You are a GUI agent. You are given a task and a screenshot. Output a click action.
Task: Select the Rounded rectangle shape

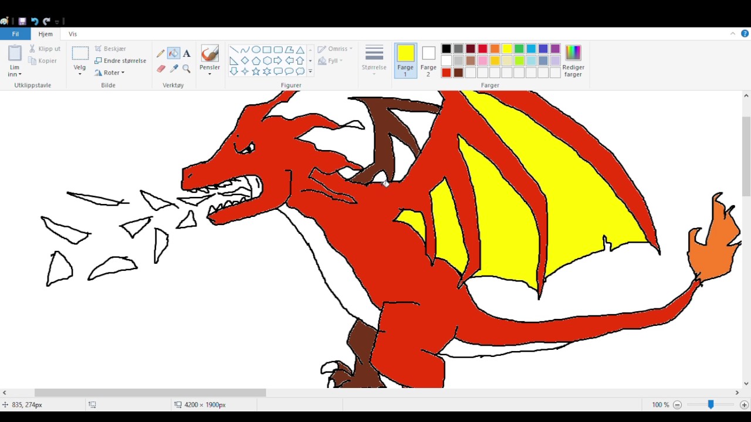click(278, 50)
